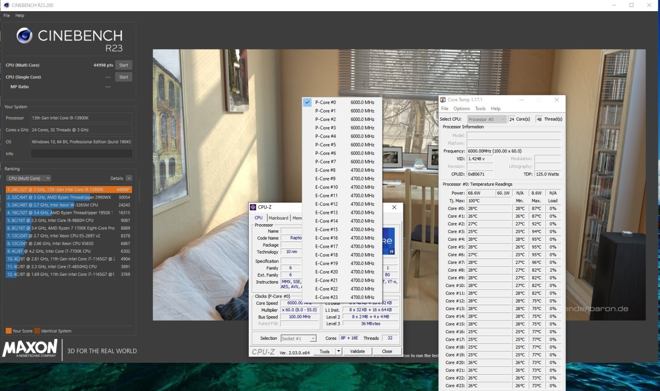The height and width of the screenshot is (391, 660).
Task: Select E-Core #23 from the core list
Action: coord(342,297)
